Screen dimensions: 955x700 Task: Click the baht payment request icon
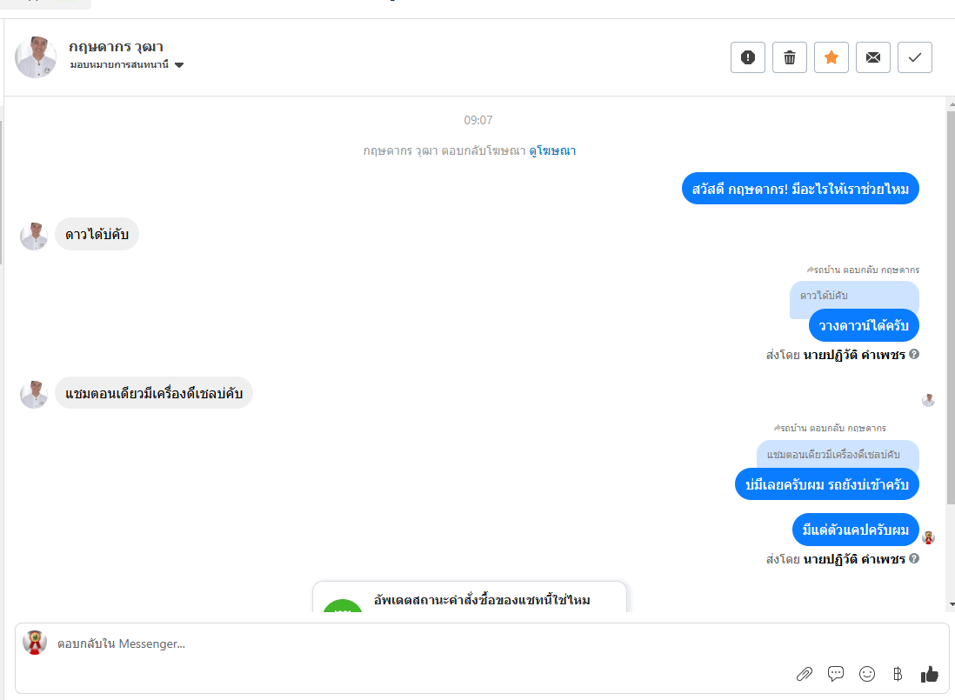(x=898, y=674)
